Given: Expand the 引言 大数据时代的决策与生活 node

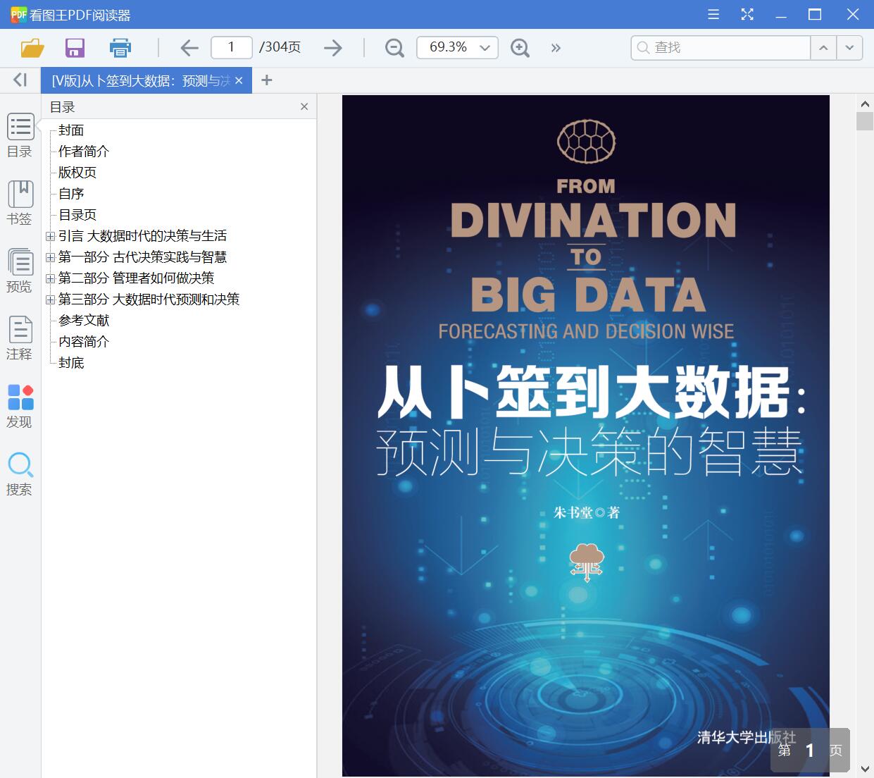Looking at the screenshot, I should click(x=50, y=237).
